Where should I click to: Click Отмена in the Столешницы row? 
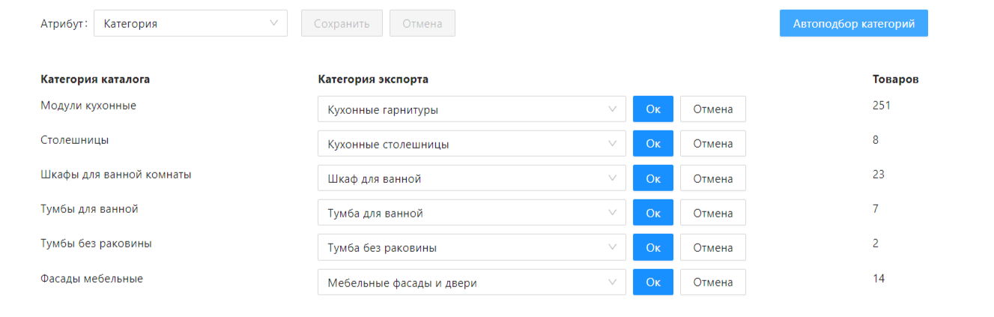(x=712, y=144)
